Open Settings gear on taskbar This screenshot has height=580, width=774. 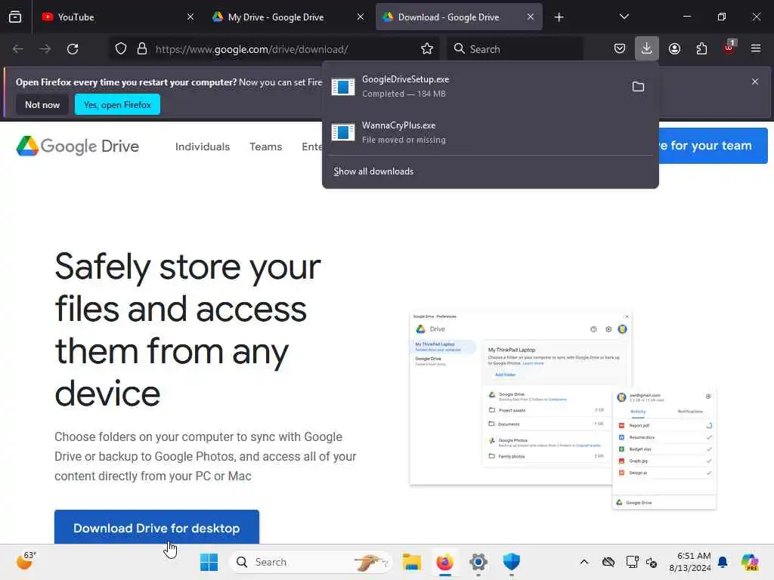click(478, 562)
